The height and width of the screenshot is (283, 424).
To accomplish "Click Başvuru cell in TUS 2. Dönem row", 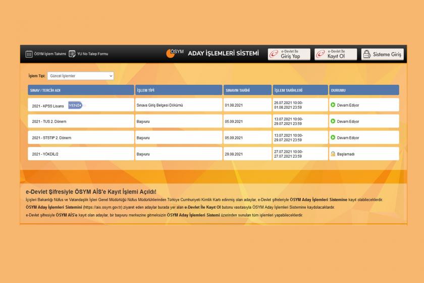I will tap(179, 121).
